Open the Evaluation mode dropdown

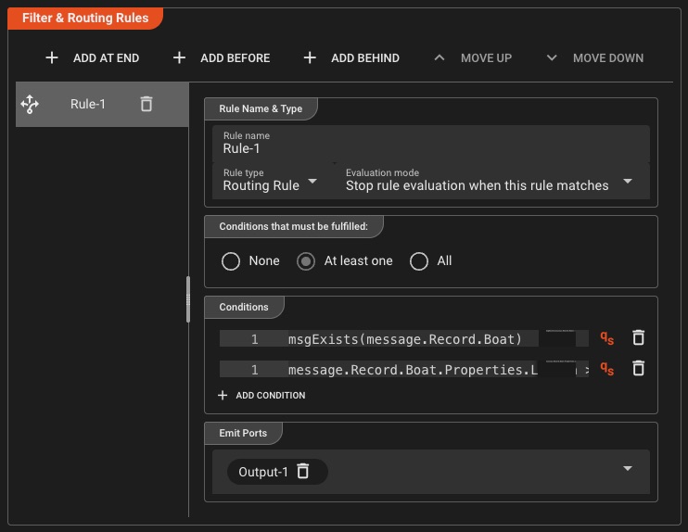click(491, 181)
